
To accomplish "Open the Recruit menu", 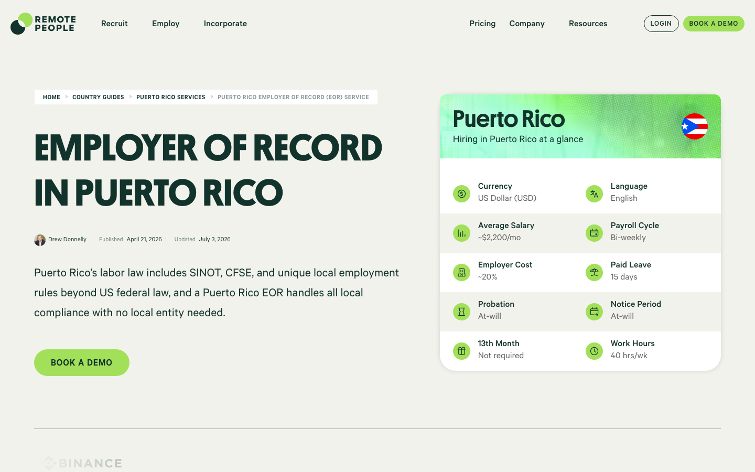I will [x=114, y=24].
